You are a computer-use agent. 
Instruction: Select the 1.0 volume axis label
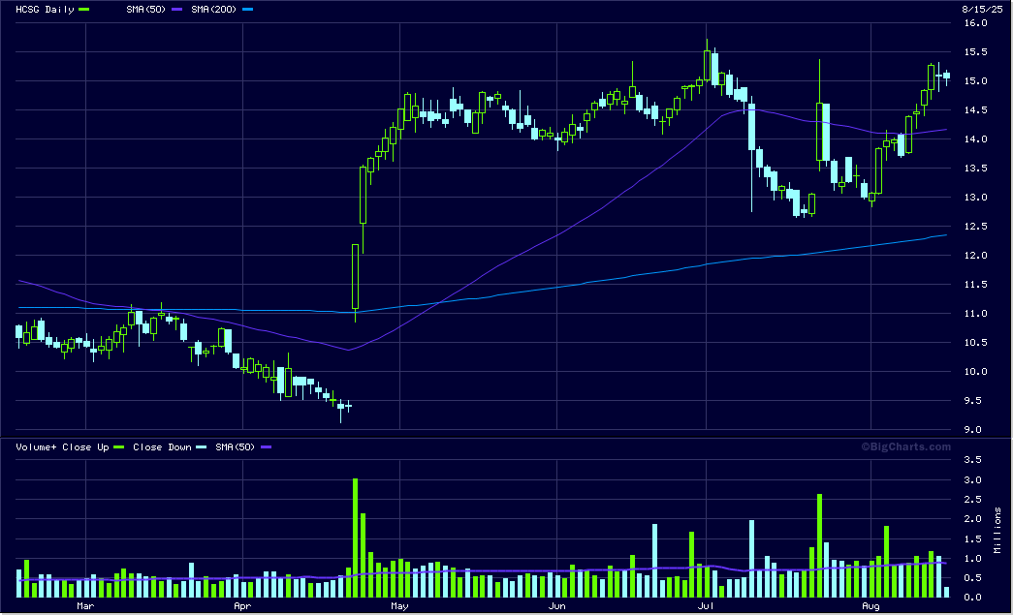(x=973, y=559)
